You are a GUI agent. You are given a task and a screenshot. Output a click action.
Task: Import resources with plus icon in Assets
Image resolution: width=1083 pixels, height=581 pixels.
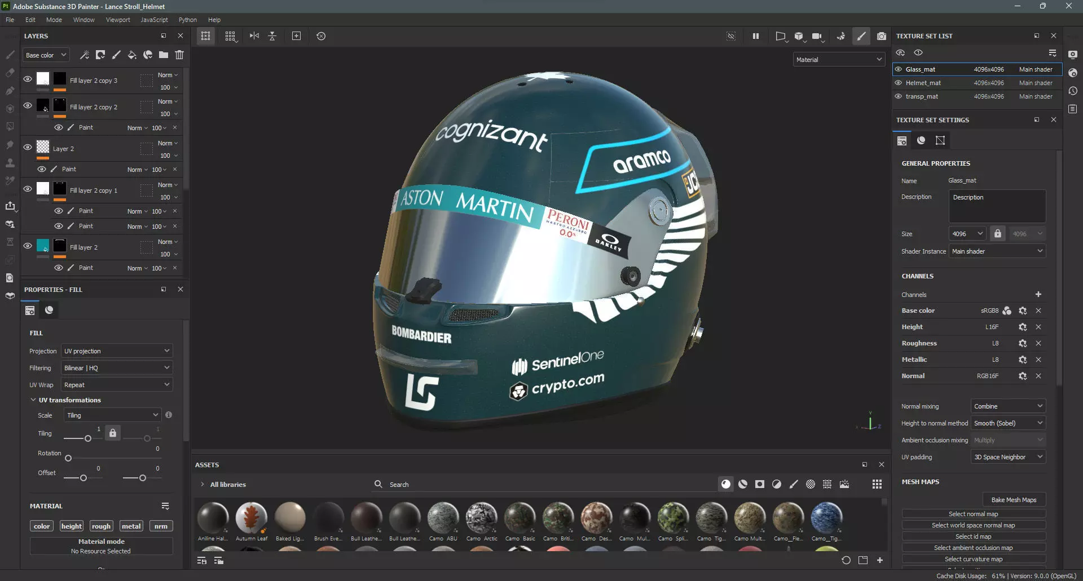pyautogui.click(x=880, y=560)
